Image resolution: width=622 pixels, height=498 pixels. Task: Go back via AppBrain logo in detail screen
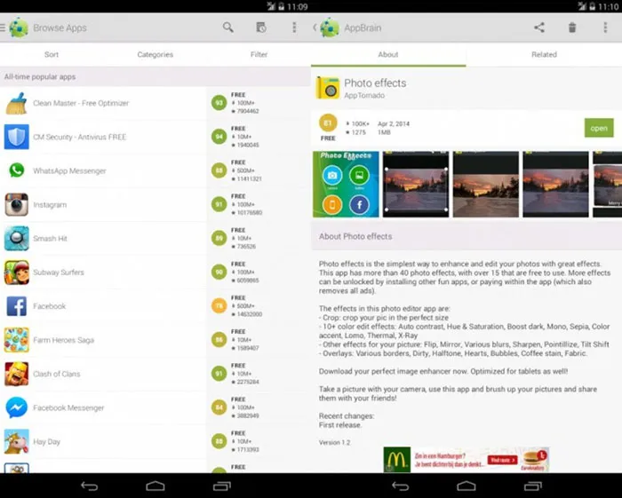330,28
